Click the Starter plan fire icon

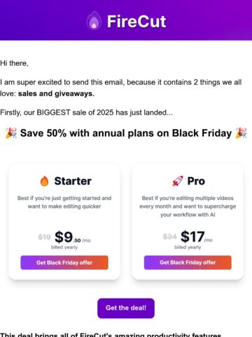tap(44, 181)
